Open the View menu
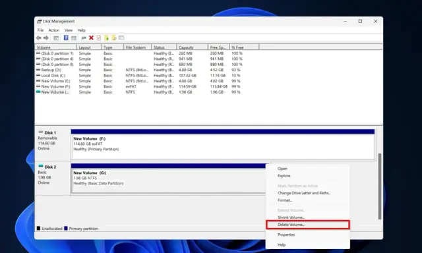 point(69,30)
